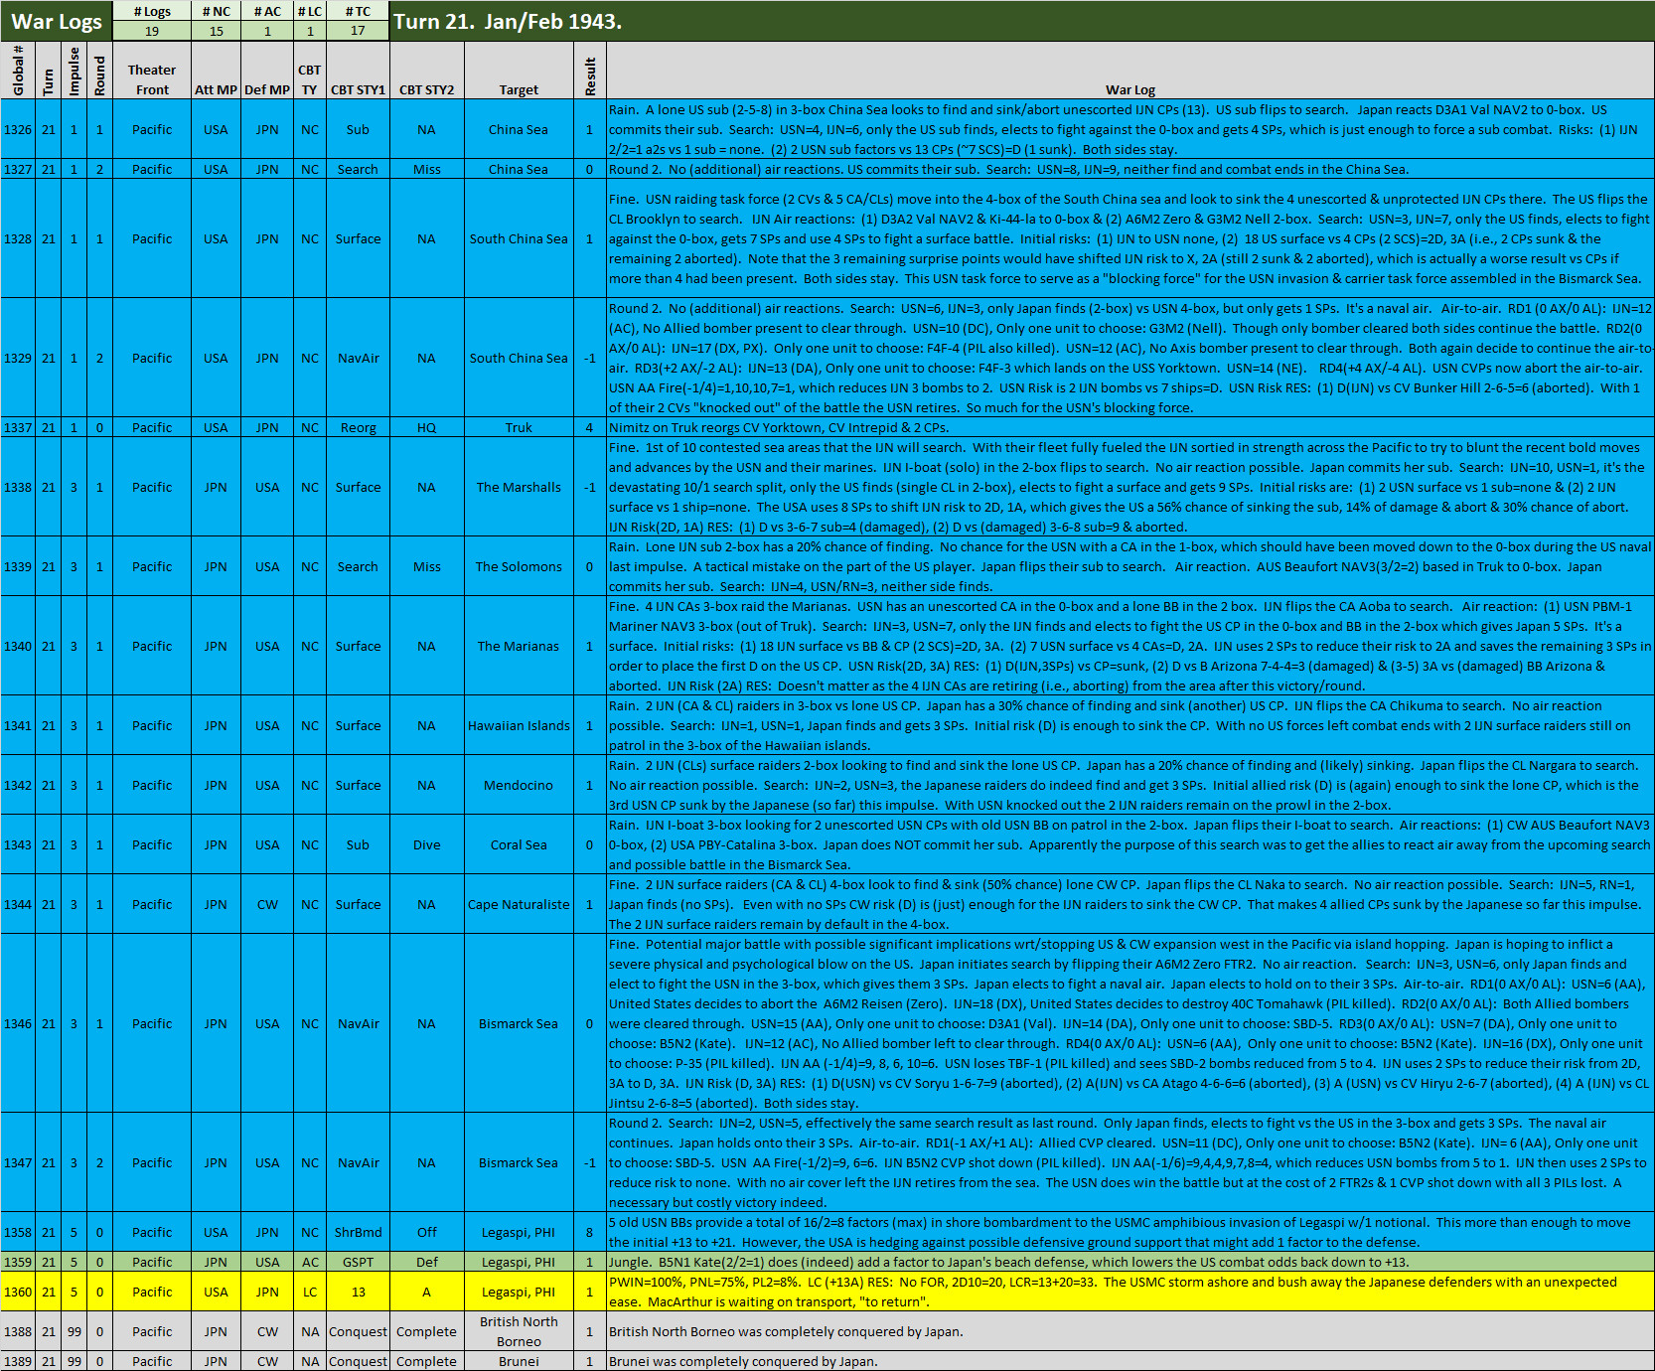Click the "# AC" count header

[x=267, y=11]
